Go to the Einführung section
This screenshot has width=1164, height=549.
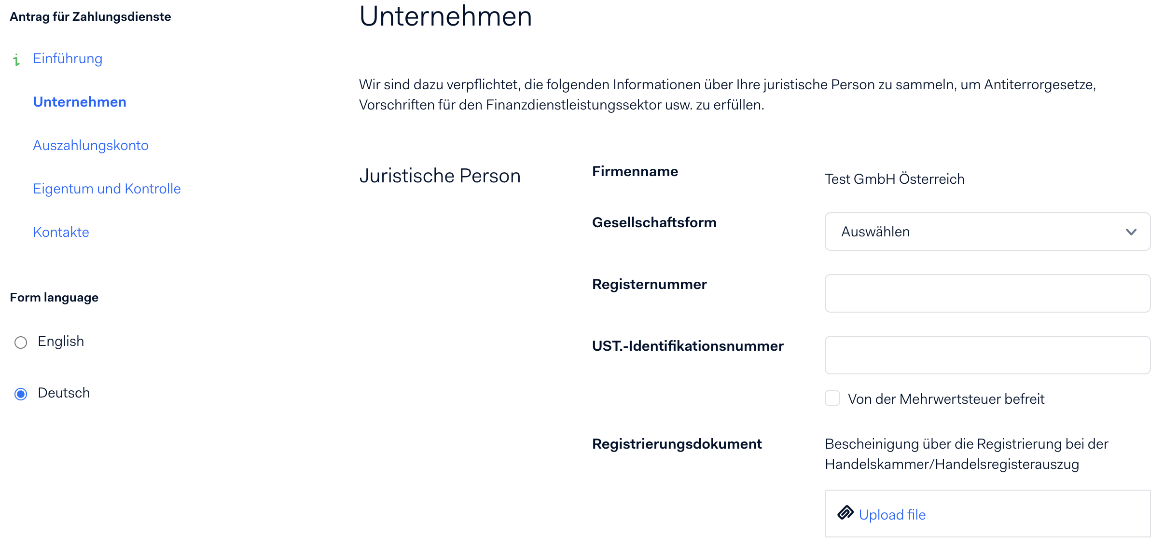coord(68,58)
